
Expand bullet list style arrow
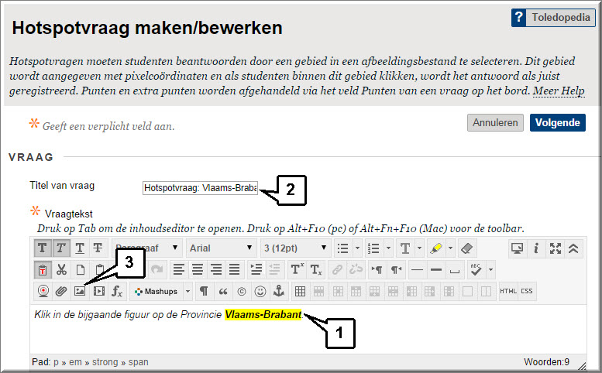[x=357, y=248]
